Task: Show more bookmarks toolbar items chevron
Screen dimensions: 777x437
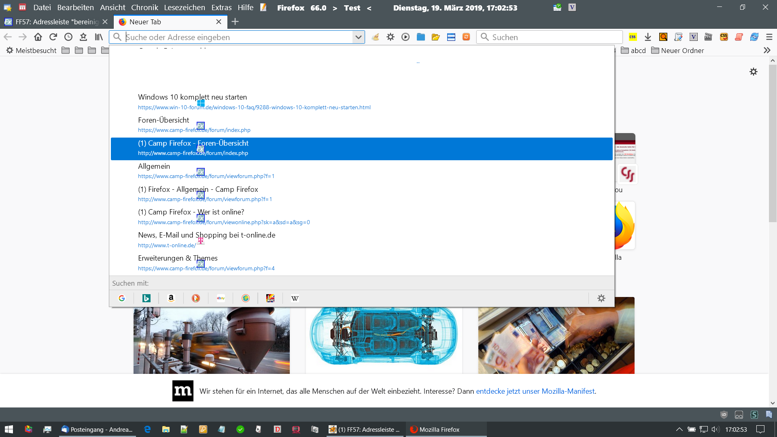Action: pos(767,51)
